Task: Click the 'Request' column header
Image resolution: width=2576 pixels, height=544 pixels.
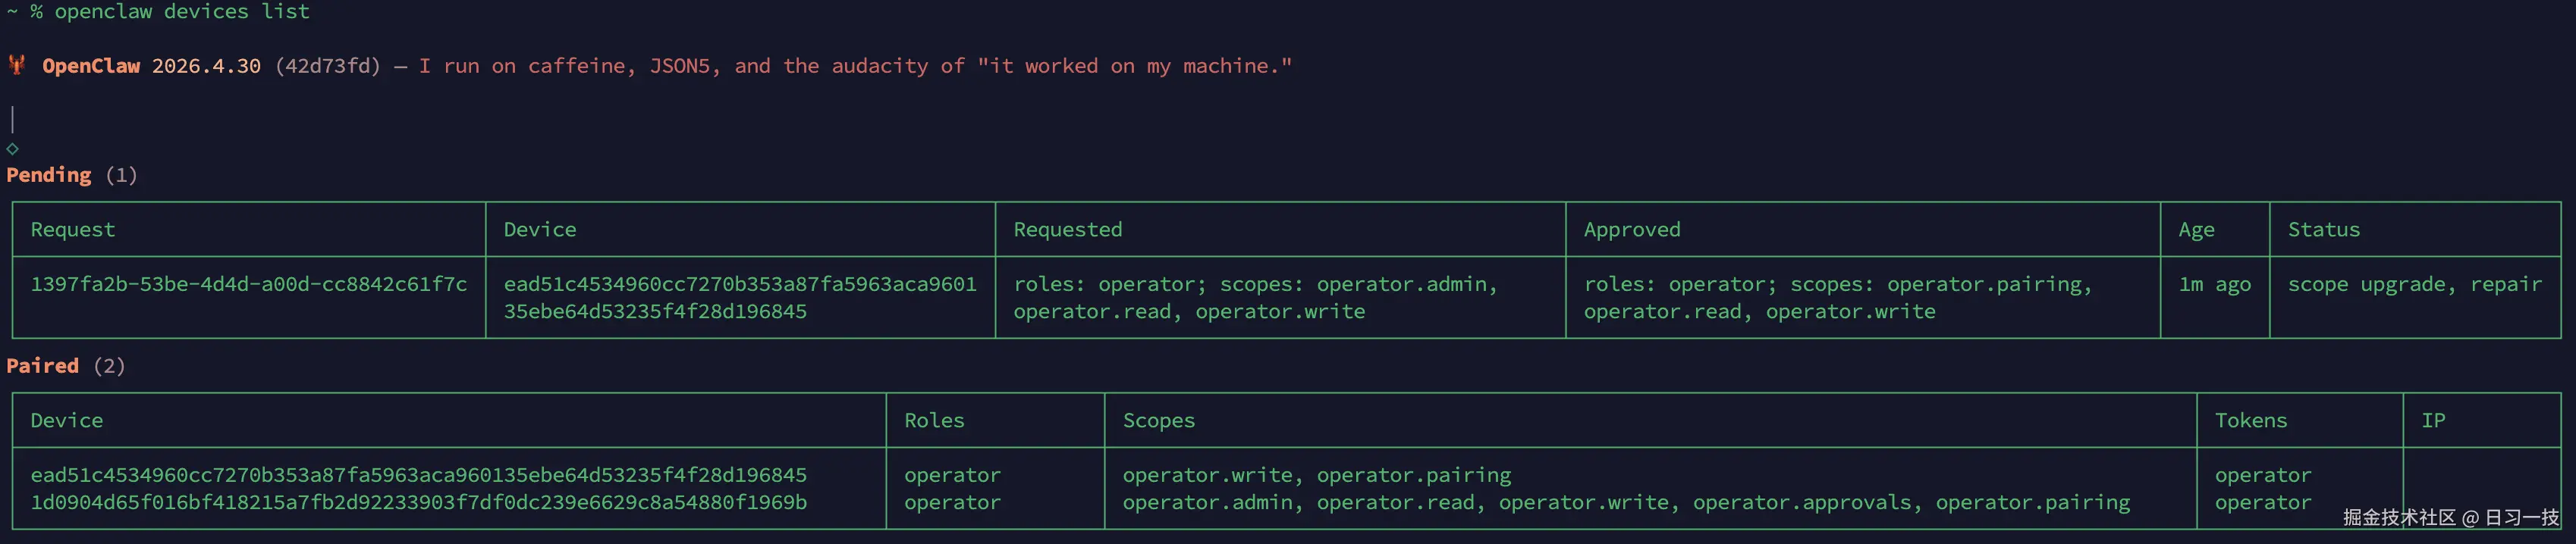Action: (x=73, y=230)
